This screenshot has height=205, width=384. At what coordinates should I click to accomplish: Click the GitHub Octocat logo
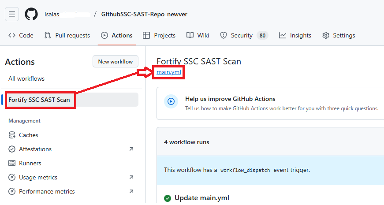(31, 14)
